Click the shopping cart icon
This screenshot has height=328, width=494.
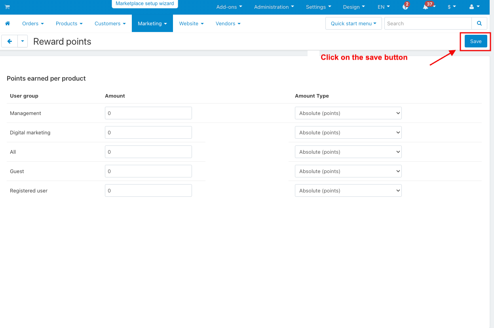[7, 7]
